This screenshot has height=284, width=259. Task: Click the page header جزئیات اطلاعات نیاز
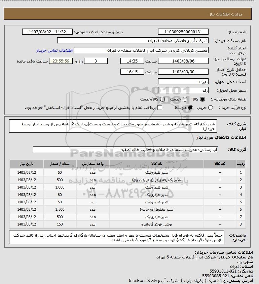[226, 14]
